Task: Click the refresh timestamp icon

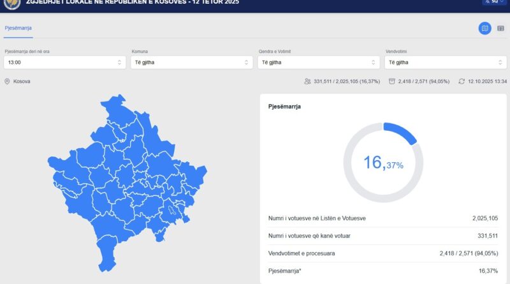Action: coord(462,82)
